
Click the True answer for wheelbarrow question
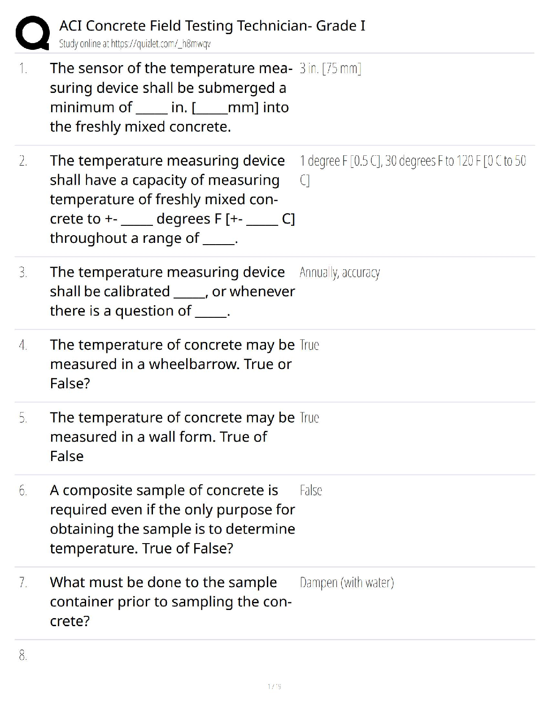(x=309, y=345)
